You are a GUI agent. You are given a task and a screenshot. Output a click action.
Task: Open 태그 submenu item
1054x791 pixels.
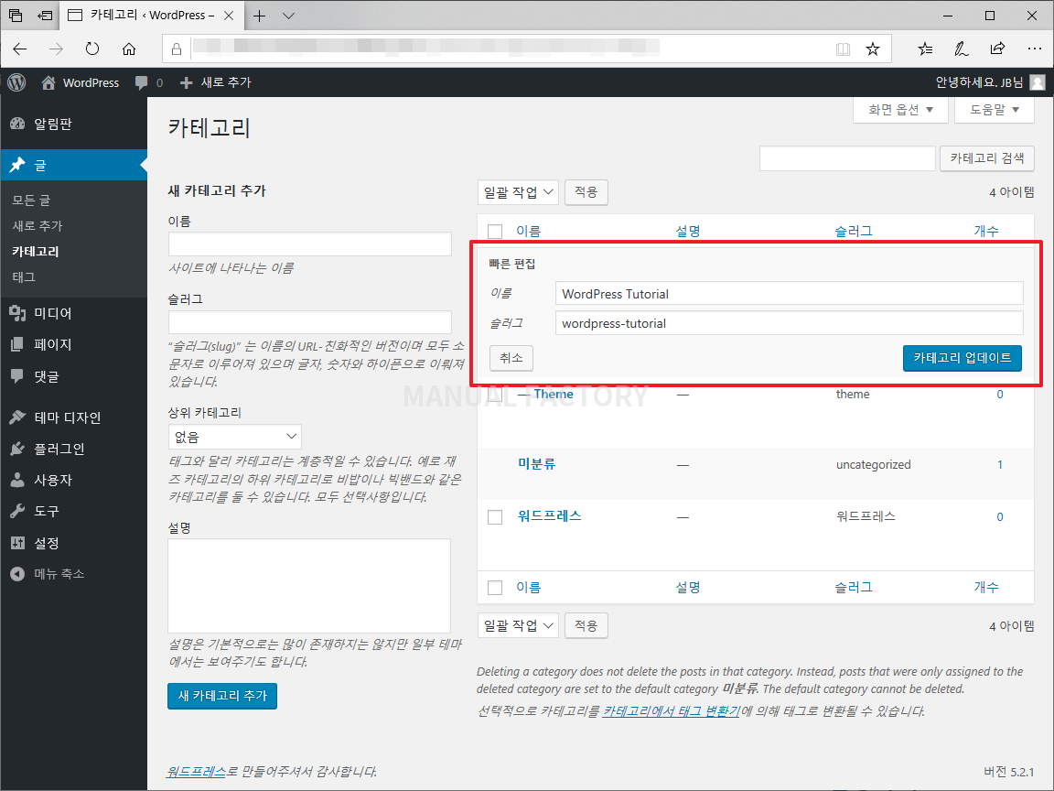click(x=24, y=276)
